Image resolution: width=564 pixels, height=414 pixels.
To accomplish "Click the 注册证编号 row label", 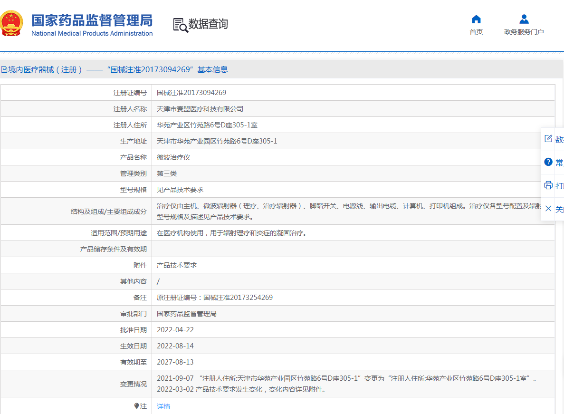I will [130, 92].
